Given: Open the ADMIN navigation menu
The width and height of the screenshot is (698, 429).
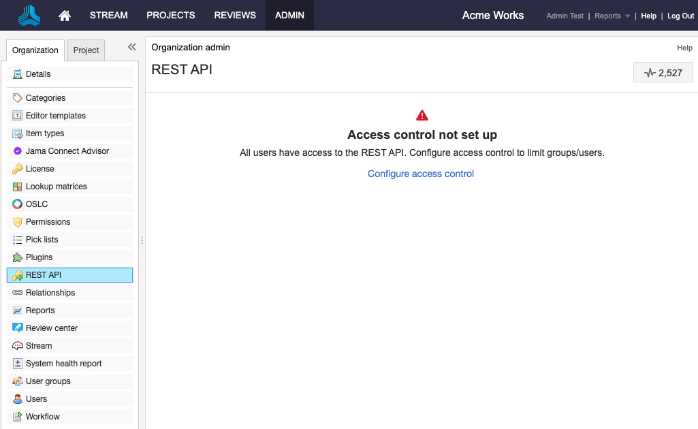Looking at the screenshot, I should 290,15.
